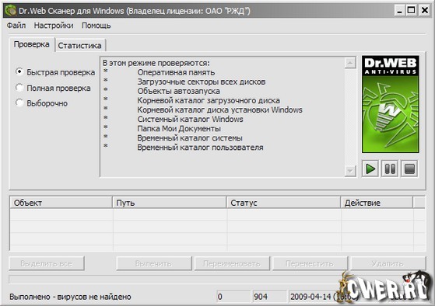This screenshot has width=435, height=306.
Task: Click the Dr.Web title bar application icon
Action: (11, 11)
